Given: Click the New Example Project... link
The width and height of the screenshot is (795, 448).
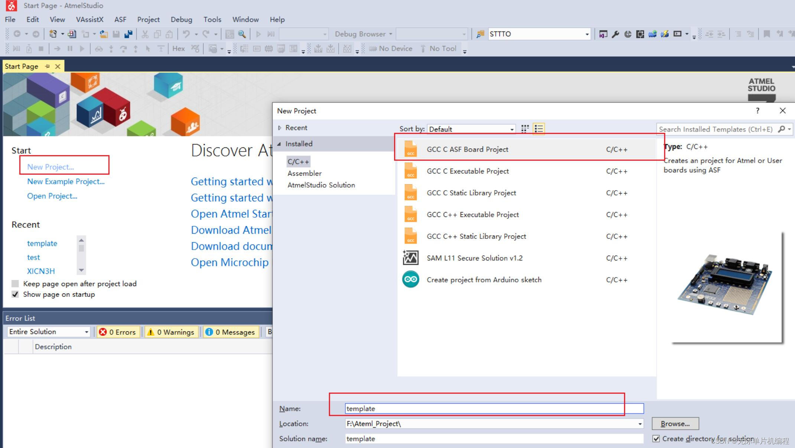Looking at the screenshot, I should pos(66,182).
